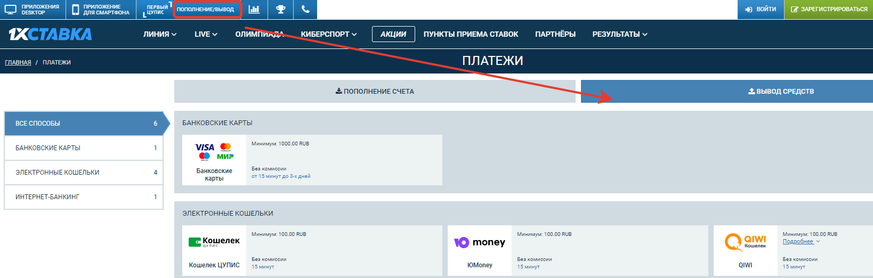Click the ЮMoney method label
The image size is (873, 278).
point(480,265)
